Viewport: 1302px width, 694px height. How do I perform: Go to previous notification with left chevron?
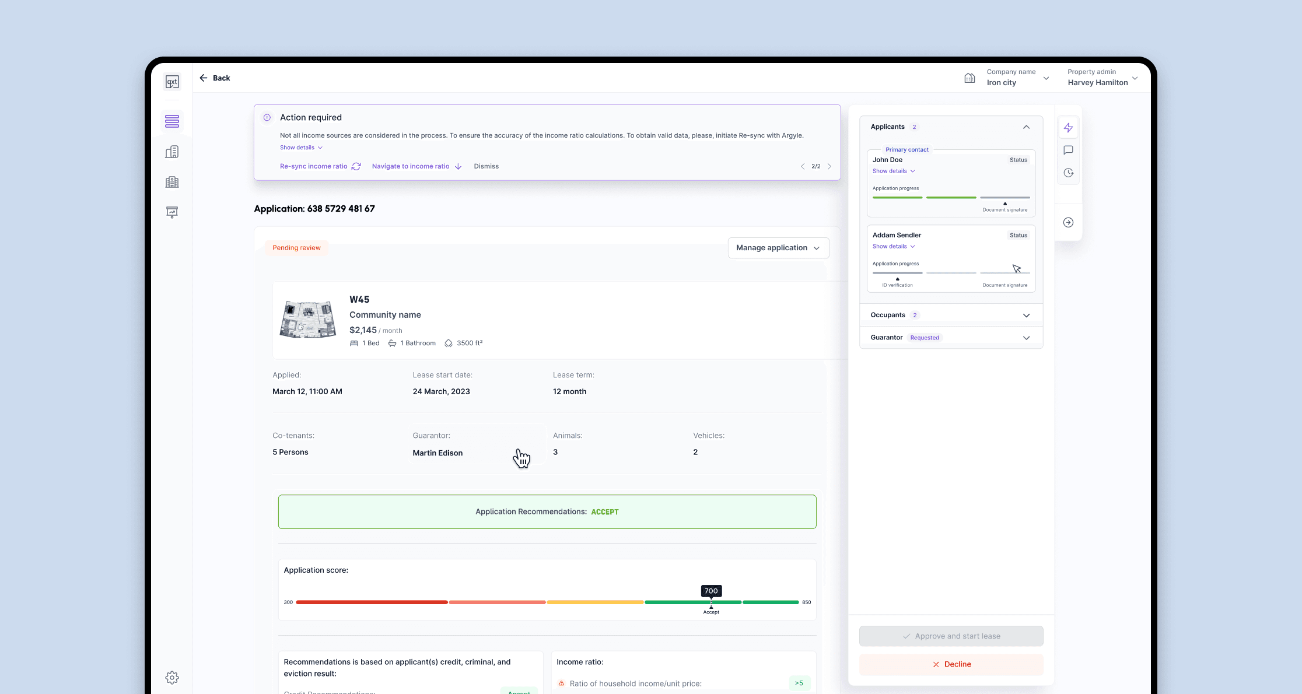click(803, 166)
